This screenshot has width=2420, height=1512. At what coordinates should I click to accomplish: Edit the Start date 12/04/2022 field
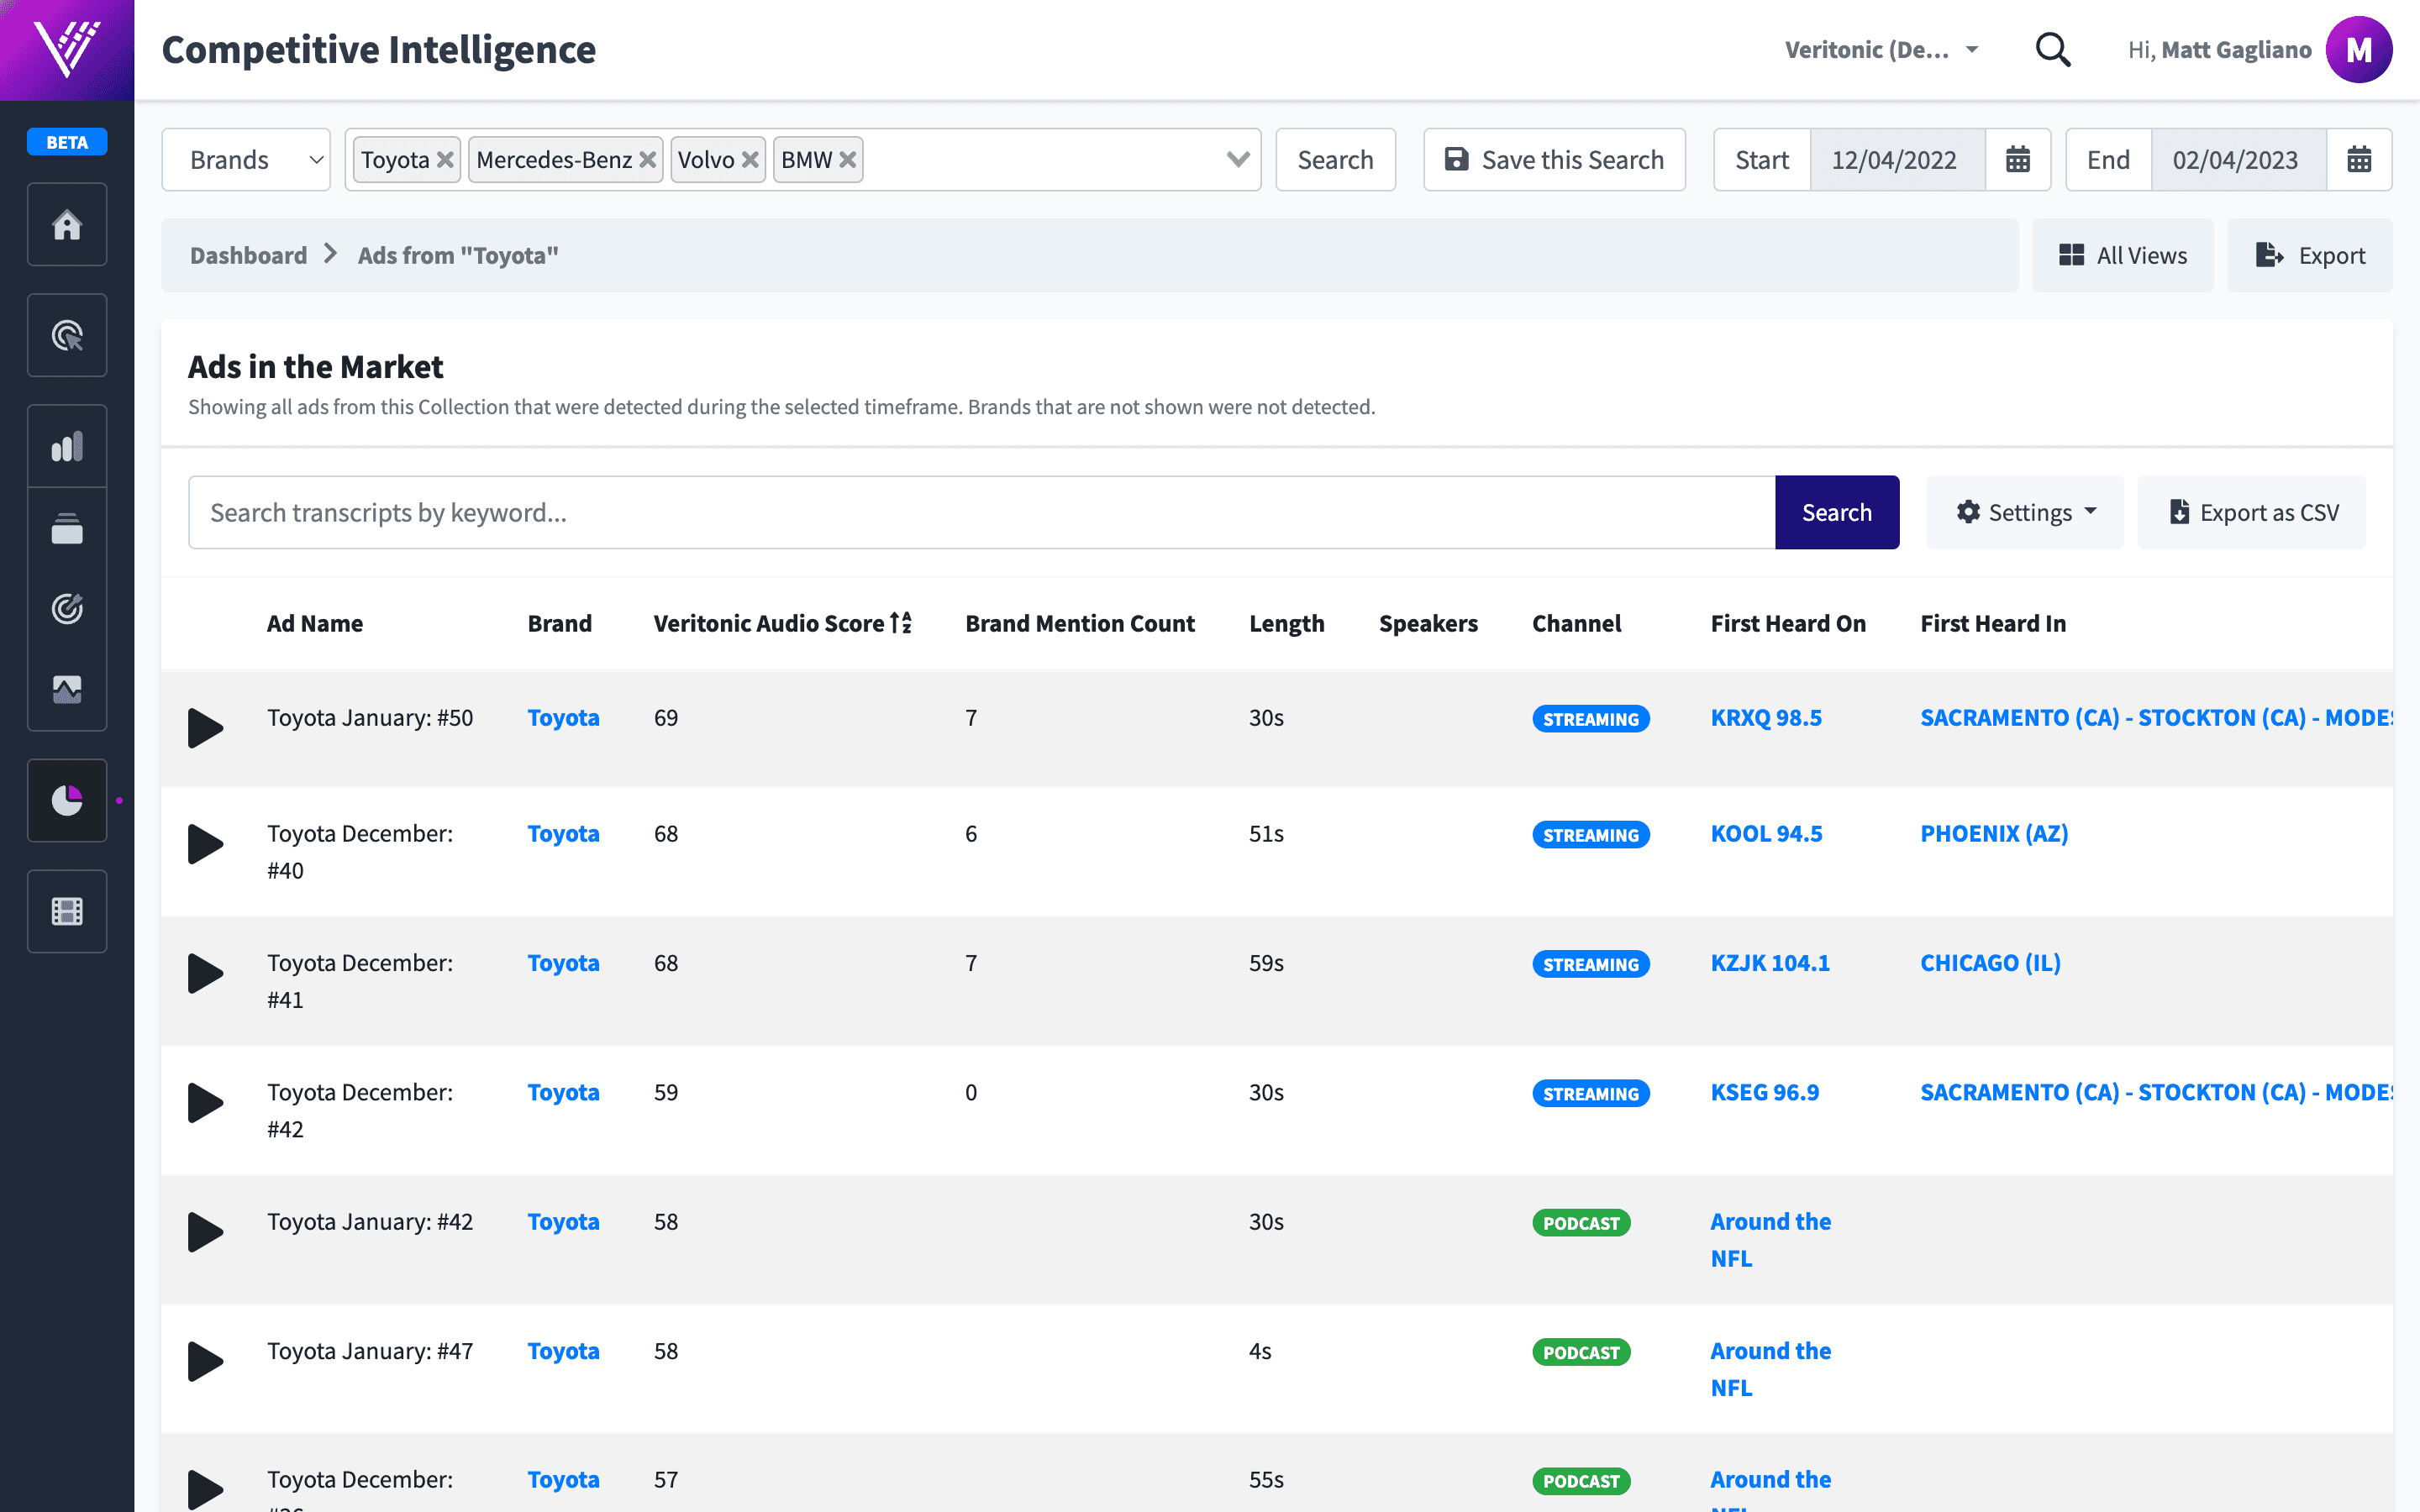coord(1897,159)
